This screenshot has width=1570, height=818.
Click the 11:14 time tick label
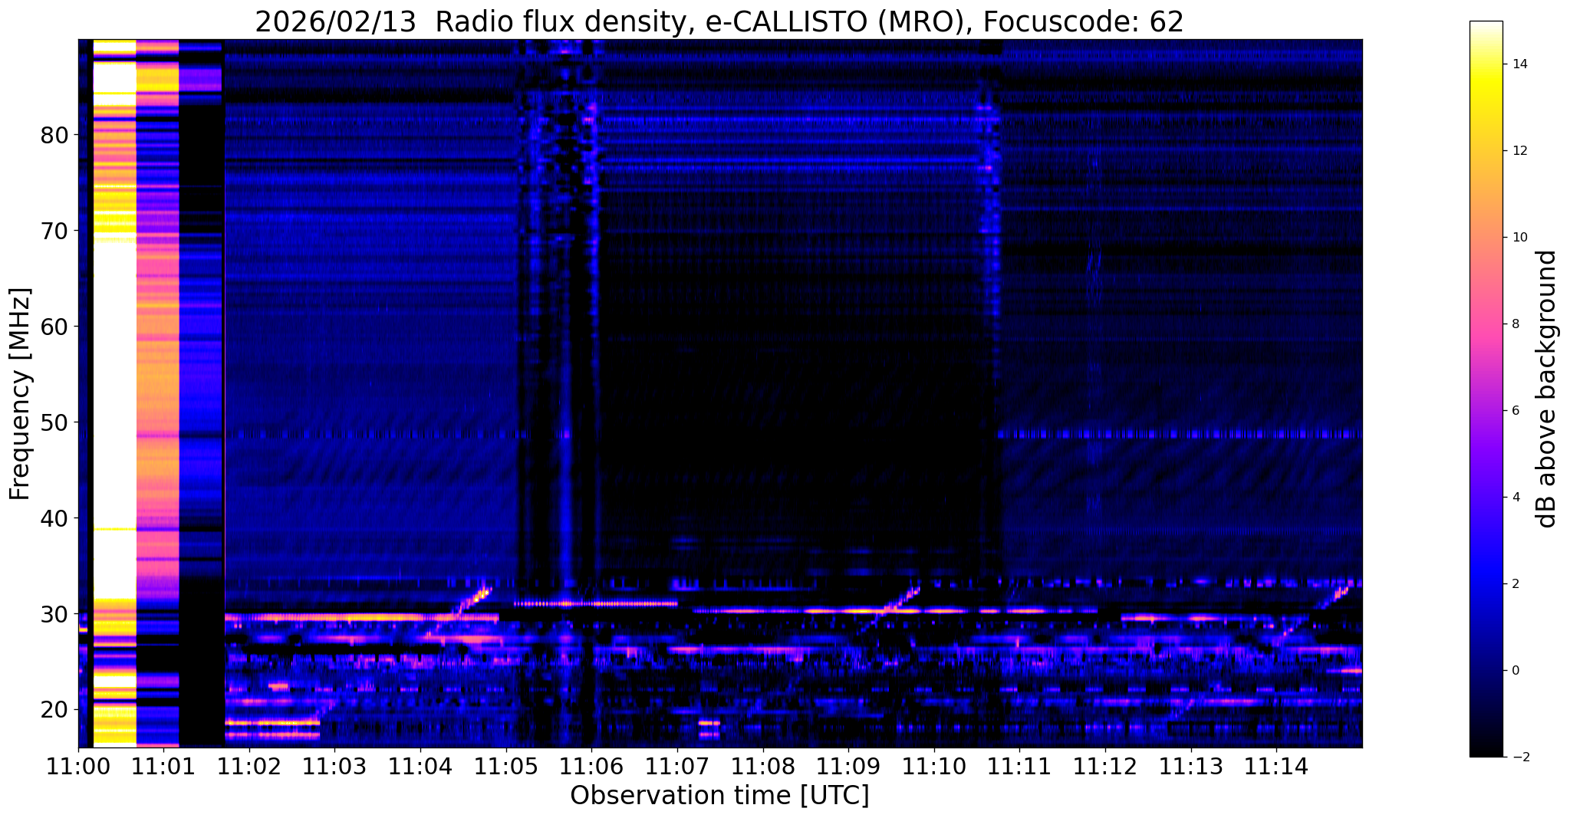[x=1276, y=766]
